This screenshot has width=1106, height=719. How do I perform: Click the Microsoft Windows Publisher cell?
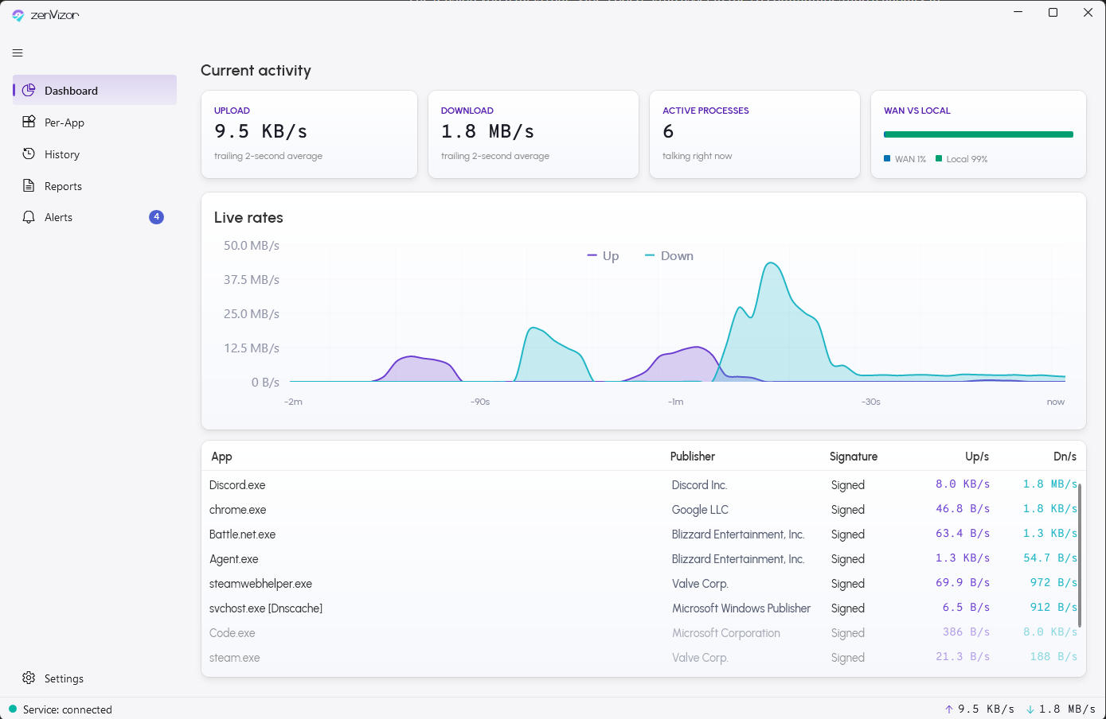[741, 608]
